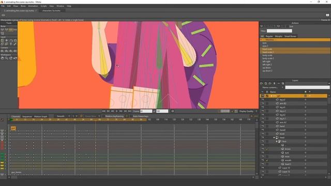Click the New Action icon in Actions panel
Viewport: 331px width, 186px height.
click(x=262, y=26)
